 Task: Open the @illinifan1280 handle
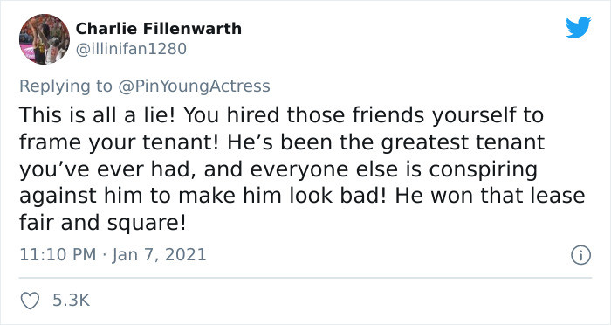[x=131, y=49]
